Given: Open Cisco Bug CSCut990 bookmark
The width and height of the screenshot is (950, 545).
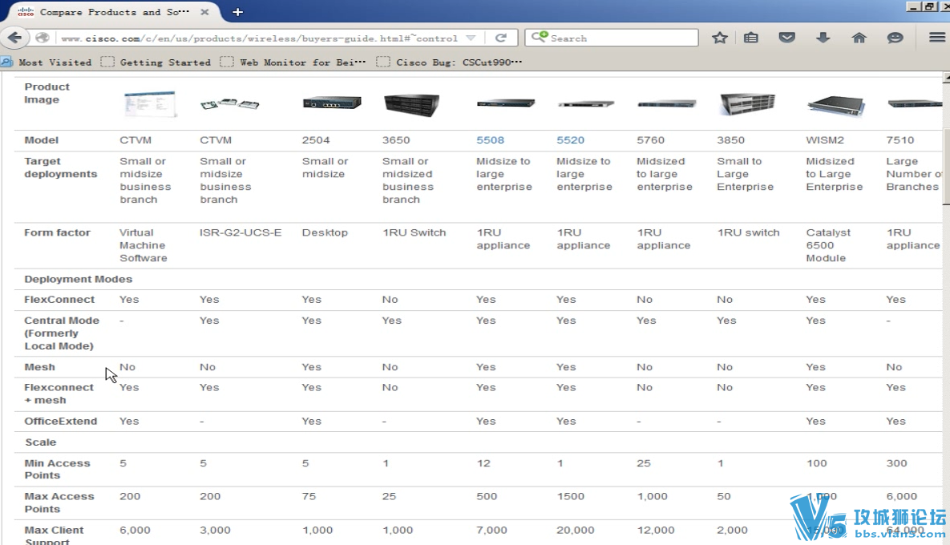Looking at the screenshot, I should tap(449, 62).
